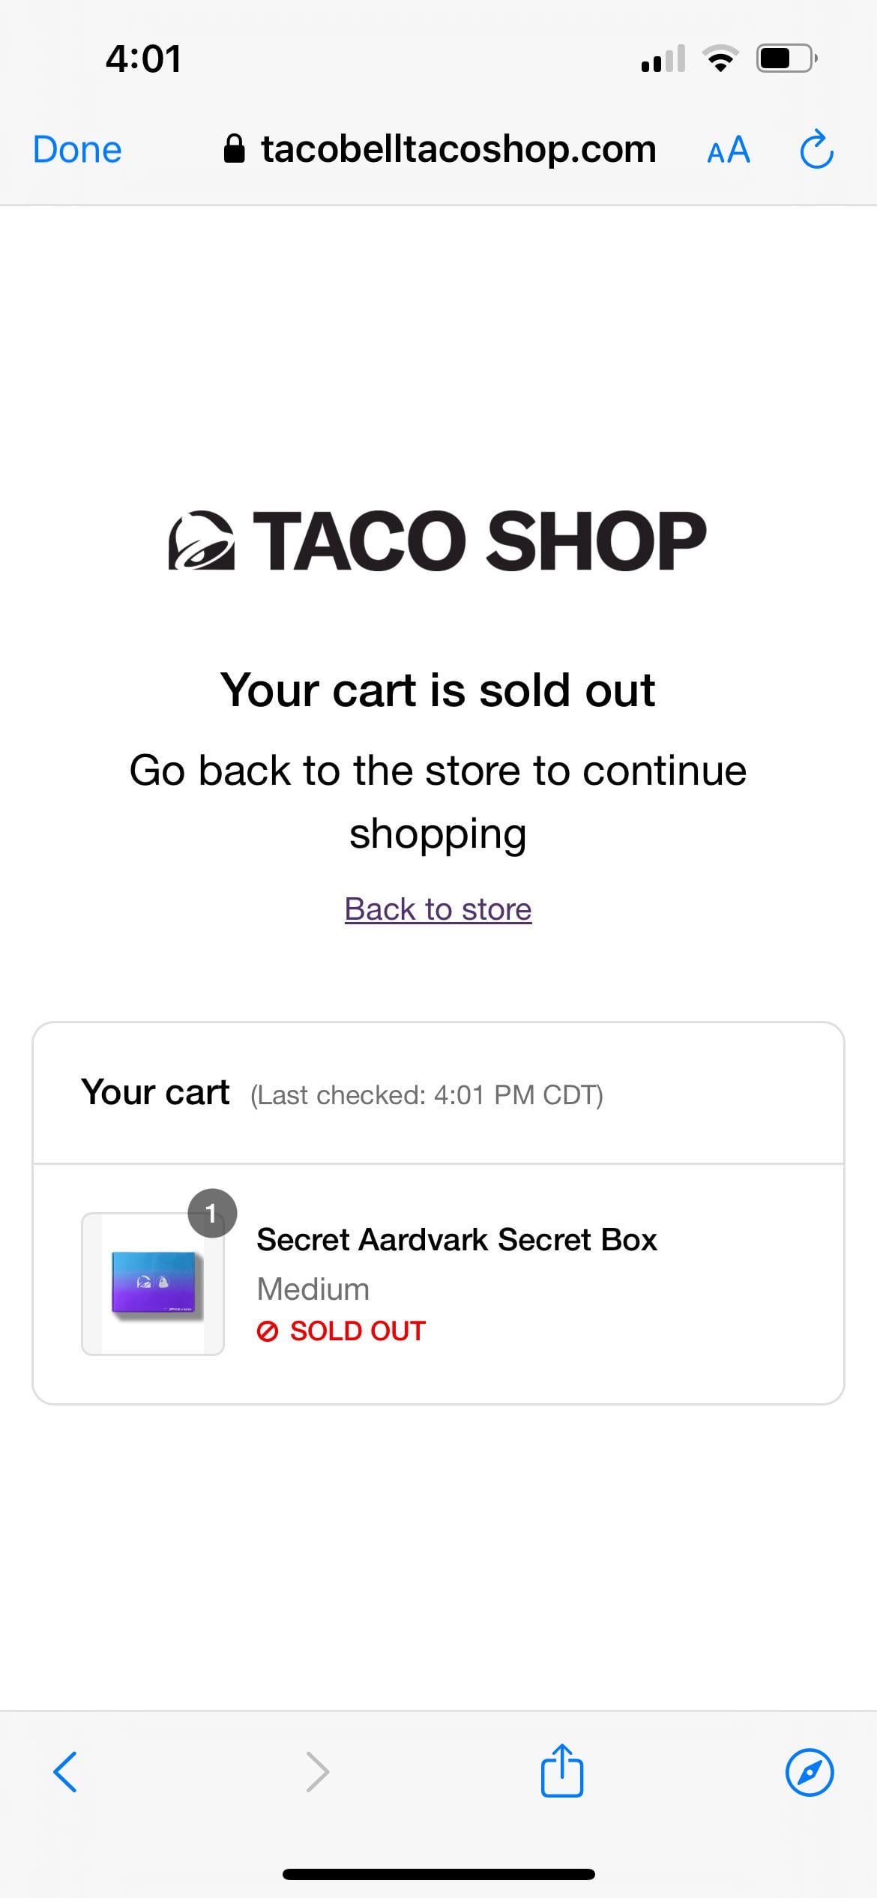Tap the Your cart header
This screenshot has width=877, height=1898.
155,1092
